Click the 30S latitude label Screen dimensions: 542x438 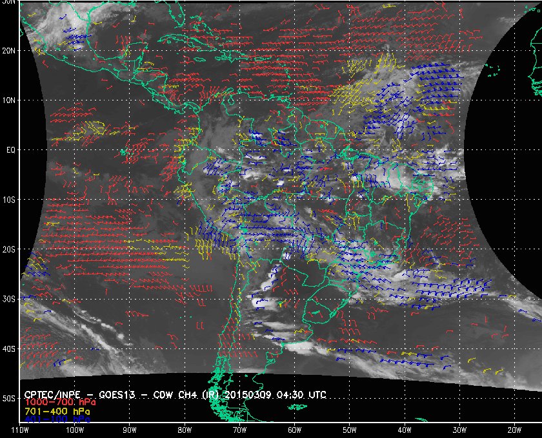[8, 300]
